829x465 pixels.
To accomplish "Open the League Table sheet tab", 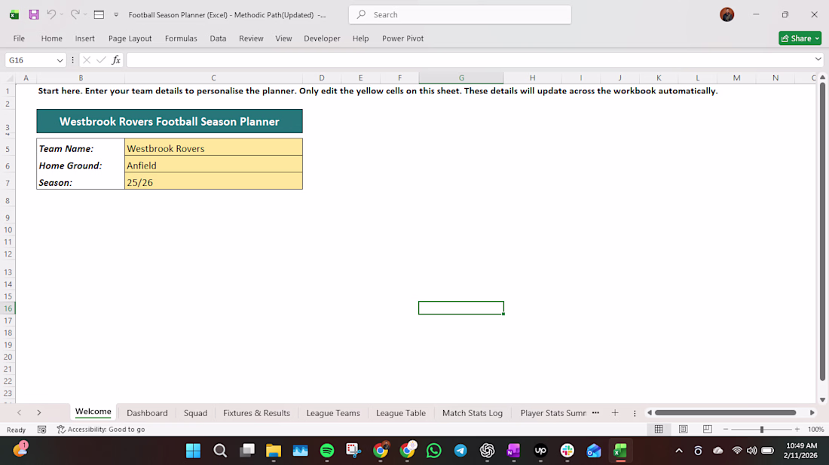I will pos(401,413).
